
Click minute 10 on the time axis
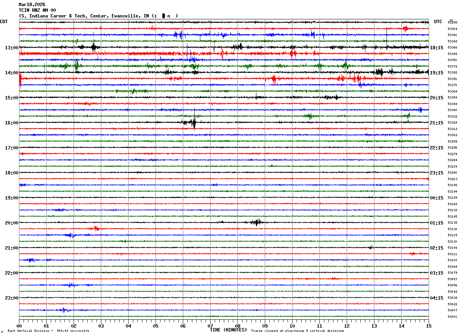pyautogui.click(x=292, y=326)
